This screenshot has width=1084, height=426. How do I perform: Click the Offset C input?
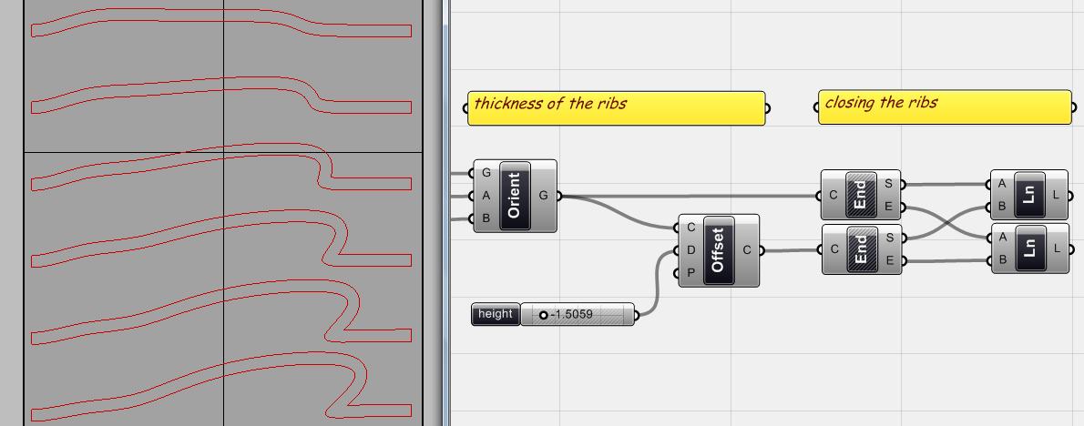point(690,228)
